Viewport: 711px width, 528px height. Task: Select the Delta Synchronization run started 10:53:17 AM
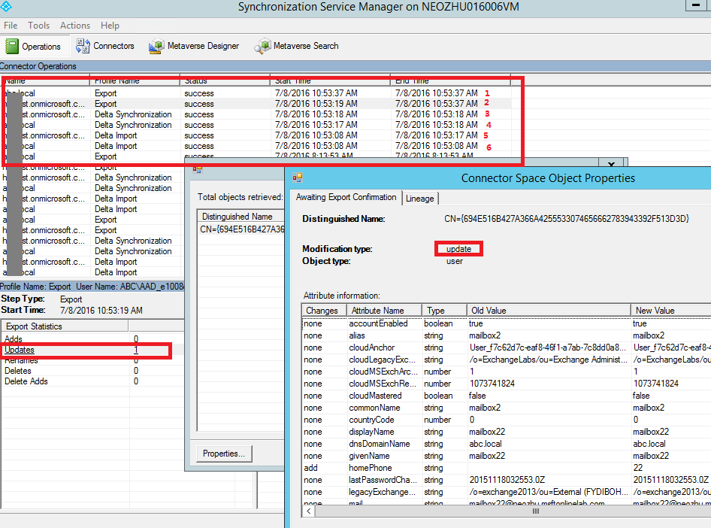click(256, 125)
